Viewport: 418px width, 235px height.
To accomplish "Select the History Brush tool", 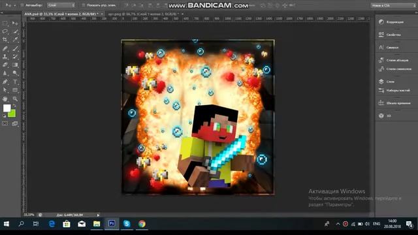I will 15,57.
